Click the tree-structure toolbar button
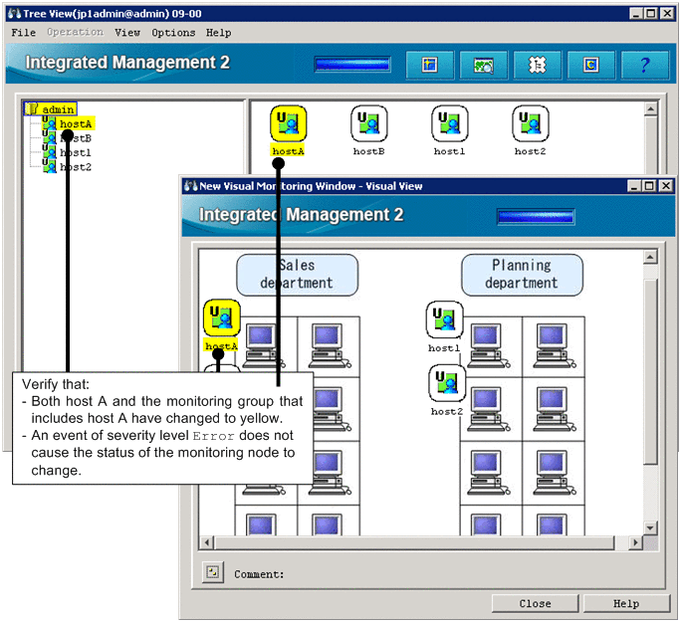This screenshot has width=682, height=624. [x=538, y=66]
